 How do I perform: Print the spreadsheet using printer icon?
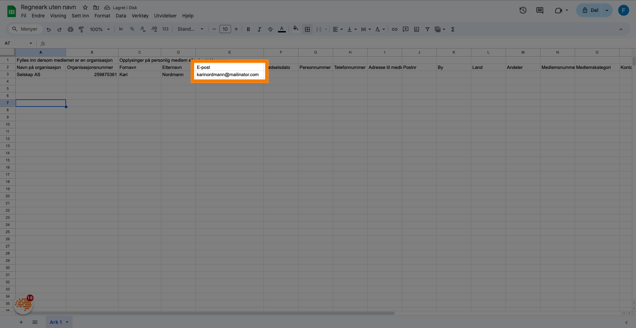(x=71, y=29)
